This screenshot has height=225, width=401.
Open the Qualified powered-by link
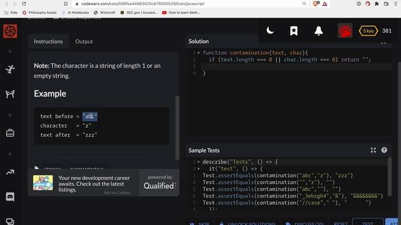pos(160,182)
